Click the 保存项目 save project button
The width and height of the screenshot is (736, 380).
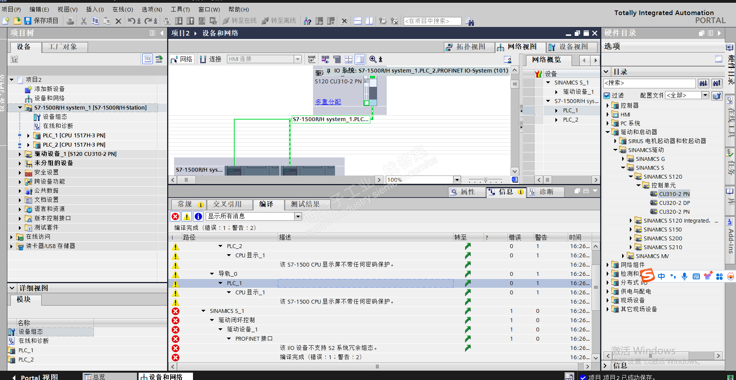click(x=41, y=21)
